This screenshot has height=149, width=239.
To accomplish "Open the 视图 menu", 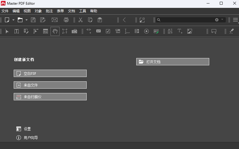I will [27, 11].
